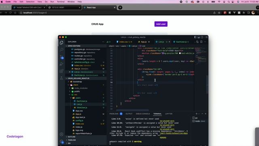Screen dimensions: 259x146
Task: Maximize the terminal panel with the chevron
Action: point(202,114)
